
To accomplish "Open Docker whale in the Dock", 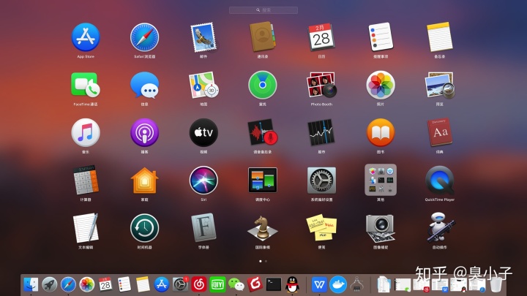I will [337, 284].
